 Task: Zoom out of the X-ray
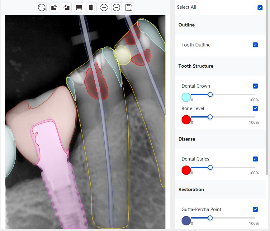click(116, 7)
